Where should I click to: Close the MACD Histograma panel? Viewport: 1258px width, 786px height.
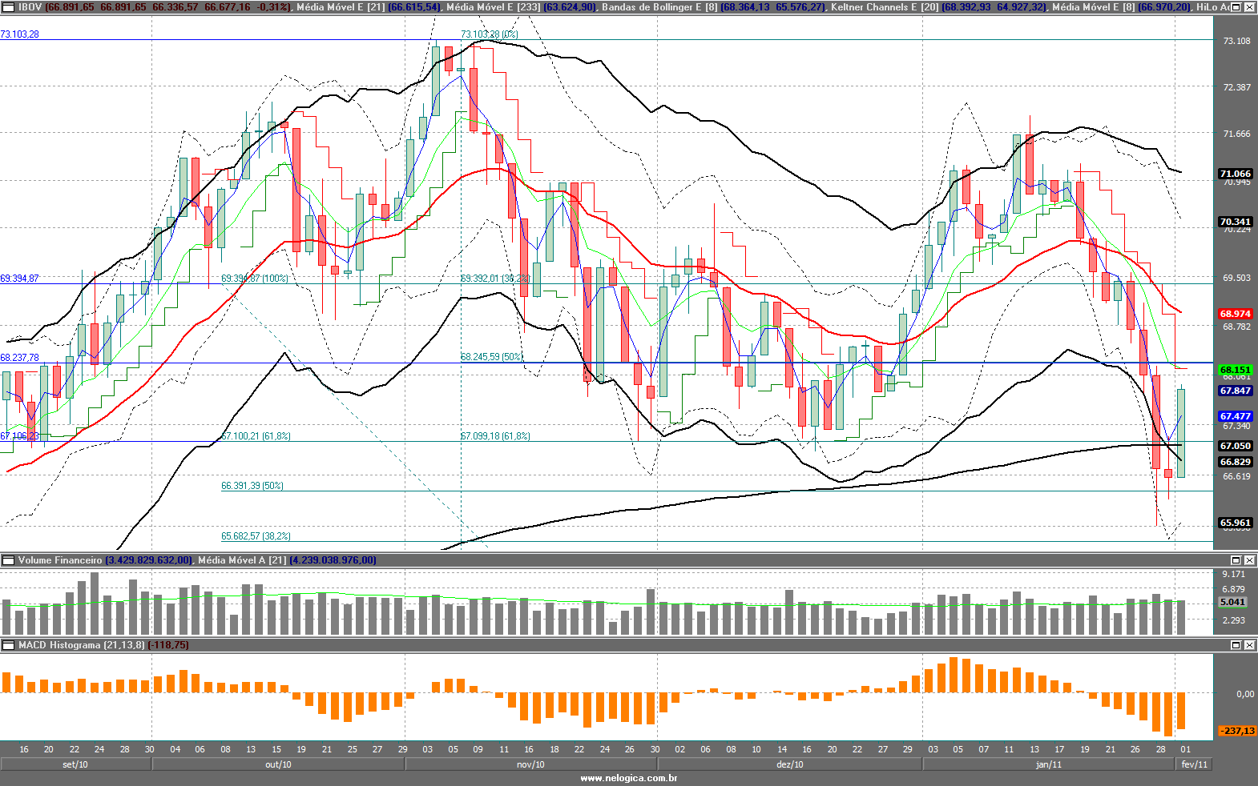point(1250,645)
